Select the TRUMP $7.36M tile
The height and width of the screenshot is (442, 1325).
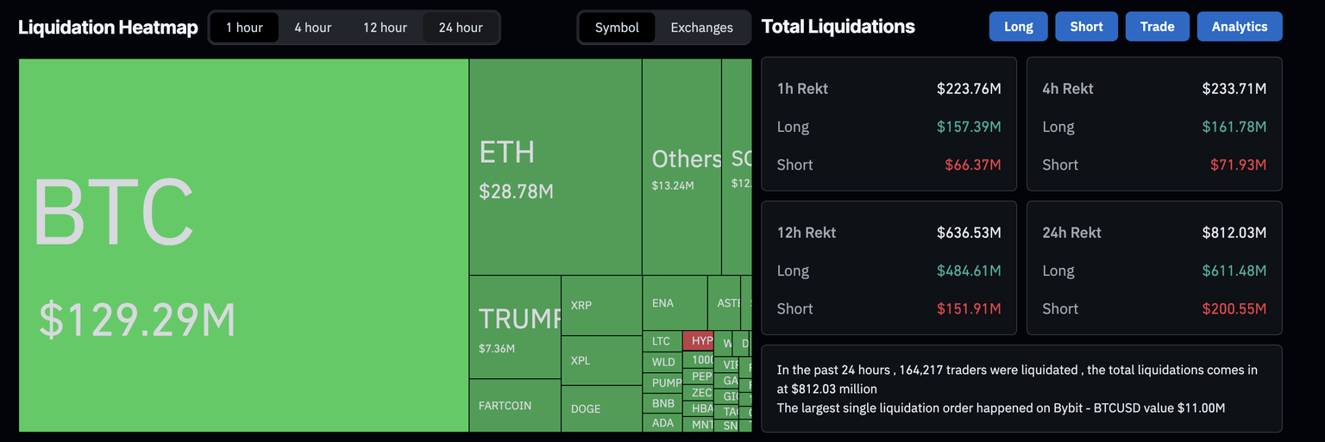515,327
